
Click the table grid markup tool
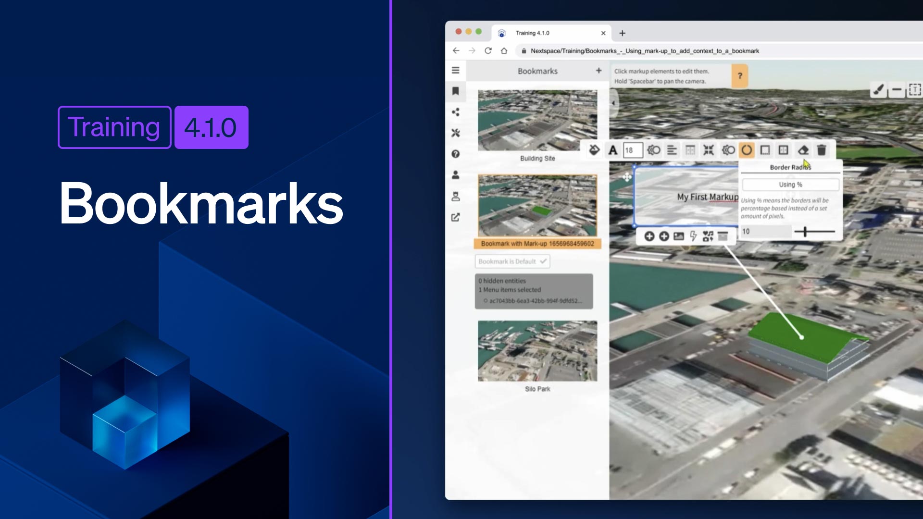tap(690, 150)
